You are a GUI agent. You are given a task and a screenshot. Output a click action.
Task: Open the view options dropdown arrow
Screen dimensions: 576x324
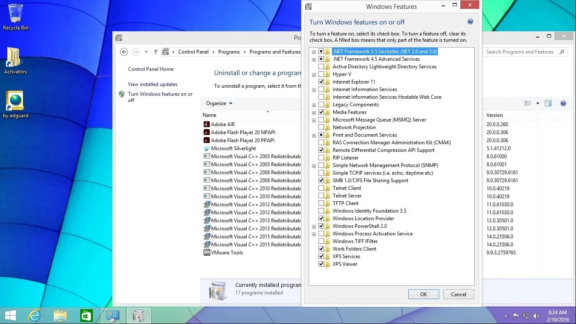538,103
